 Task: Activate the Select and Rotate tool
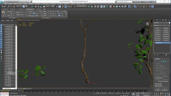38,6
